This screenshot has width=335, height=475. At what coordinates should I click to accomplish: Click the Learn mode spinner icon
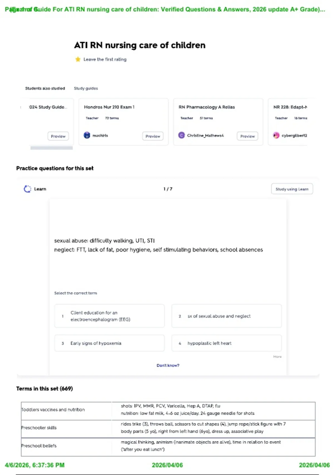click(x=27, y=189)
